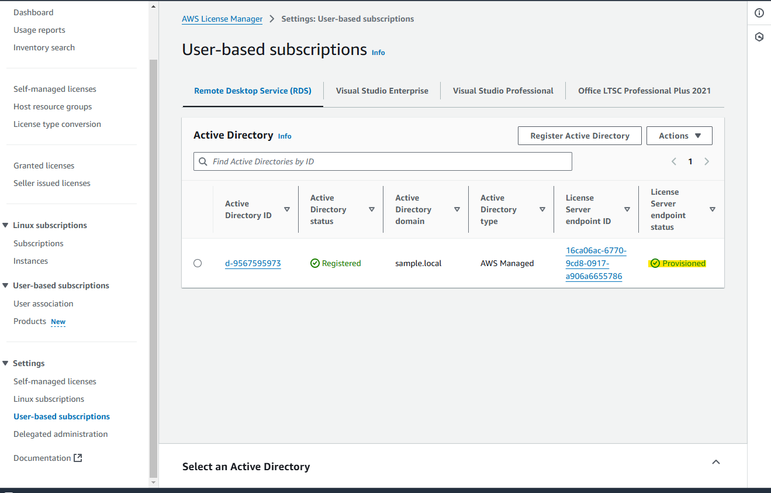
Task: Sort by License Server endpoint status column arrow
Action: [713, 209]
